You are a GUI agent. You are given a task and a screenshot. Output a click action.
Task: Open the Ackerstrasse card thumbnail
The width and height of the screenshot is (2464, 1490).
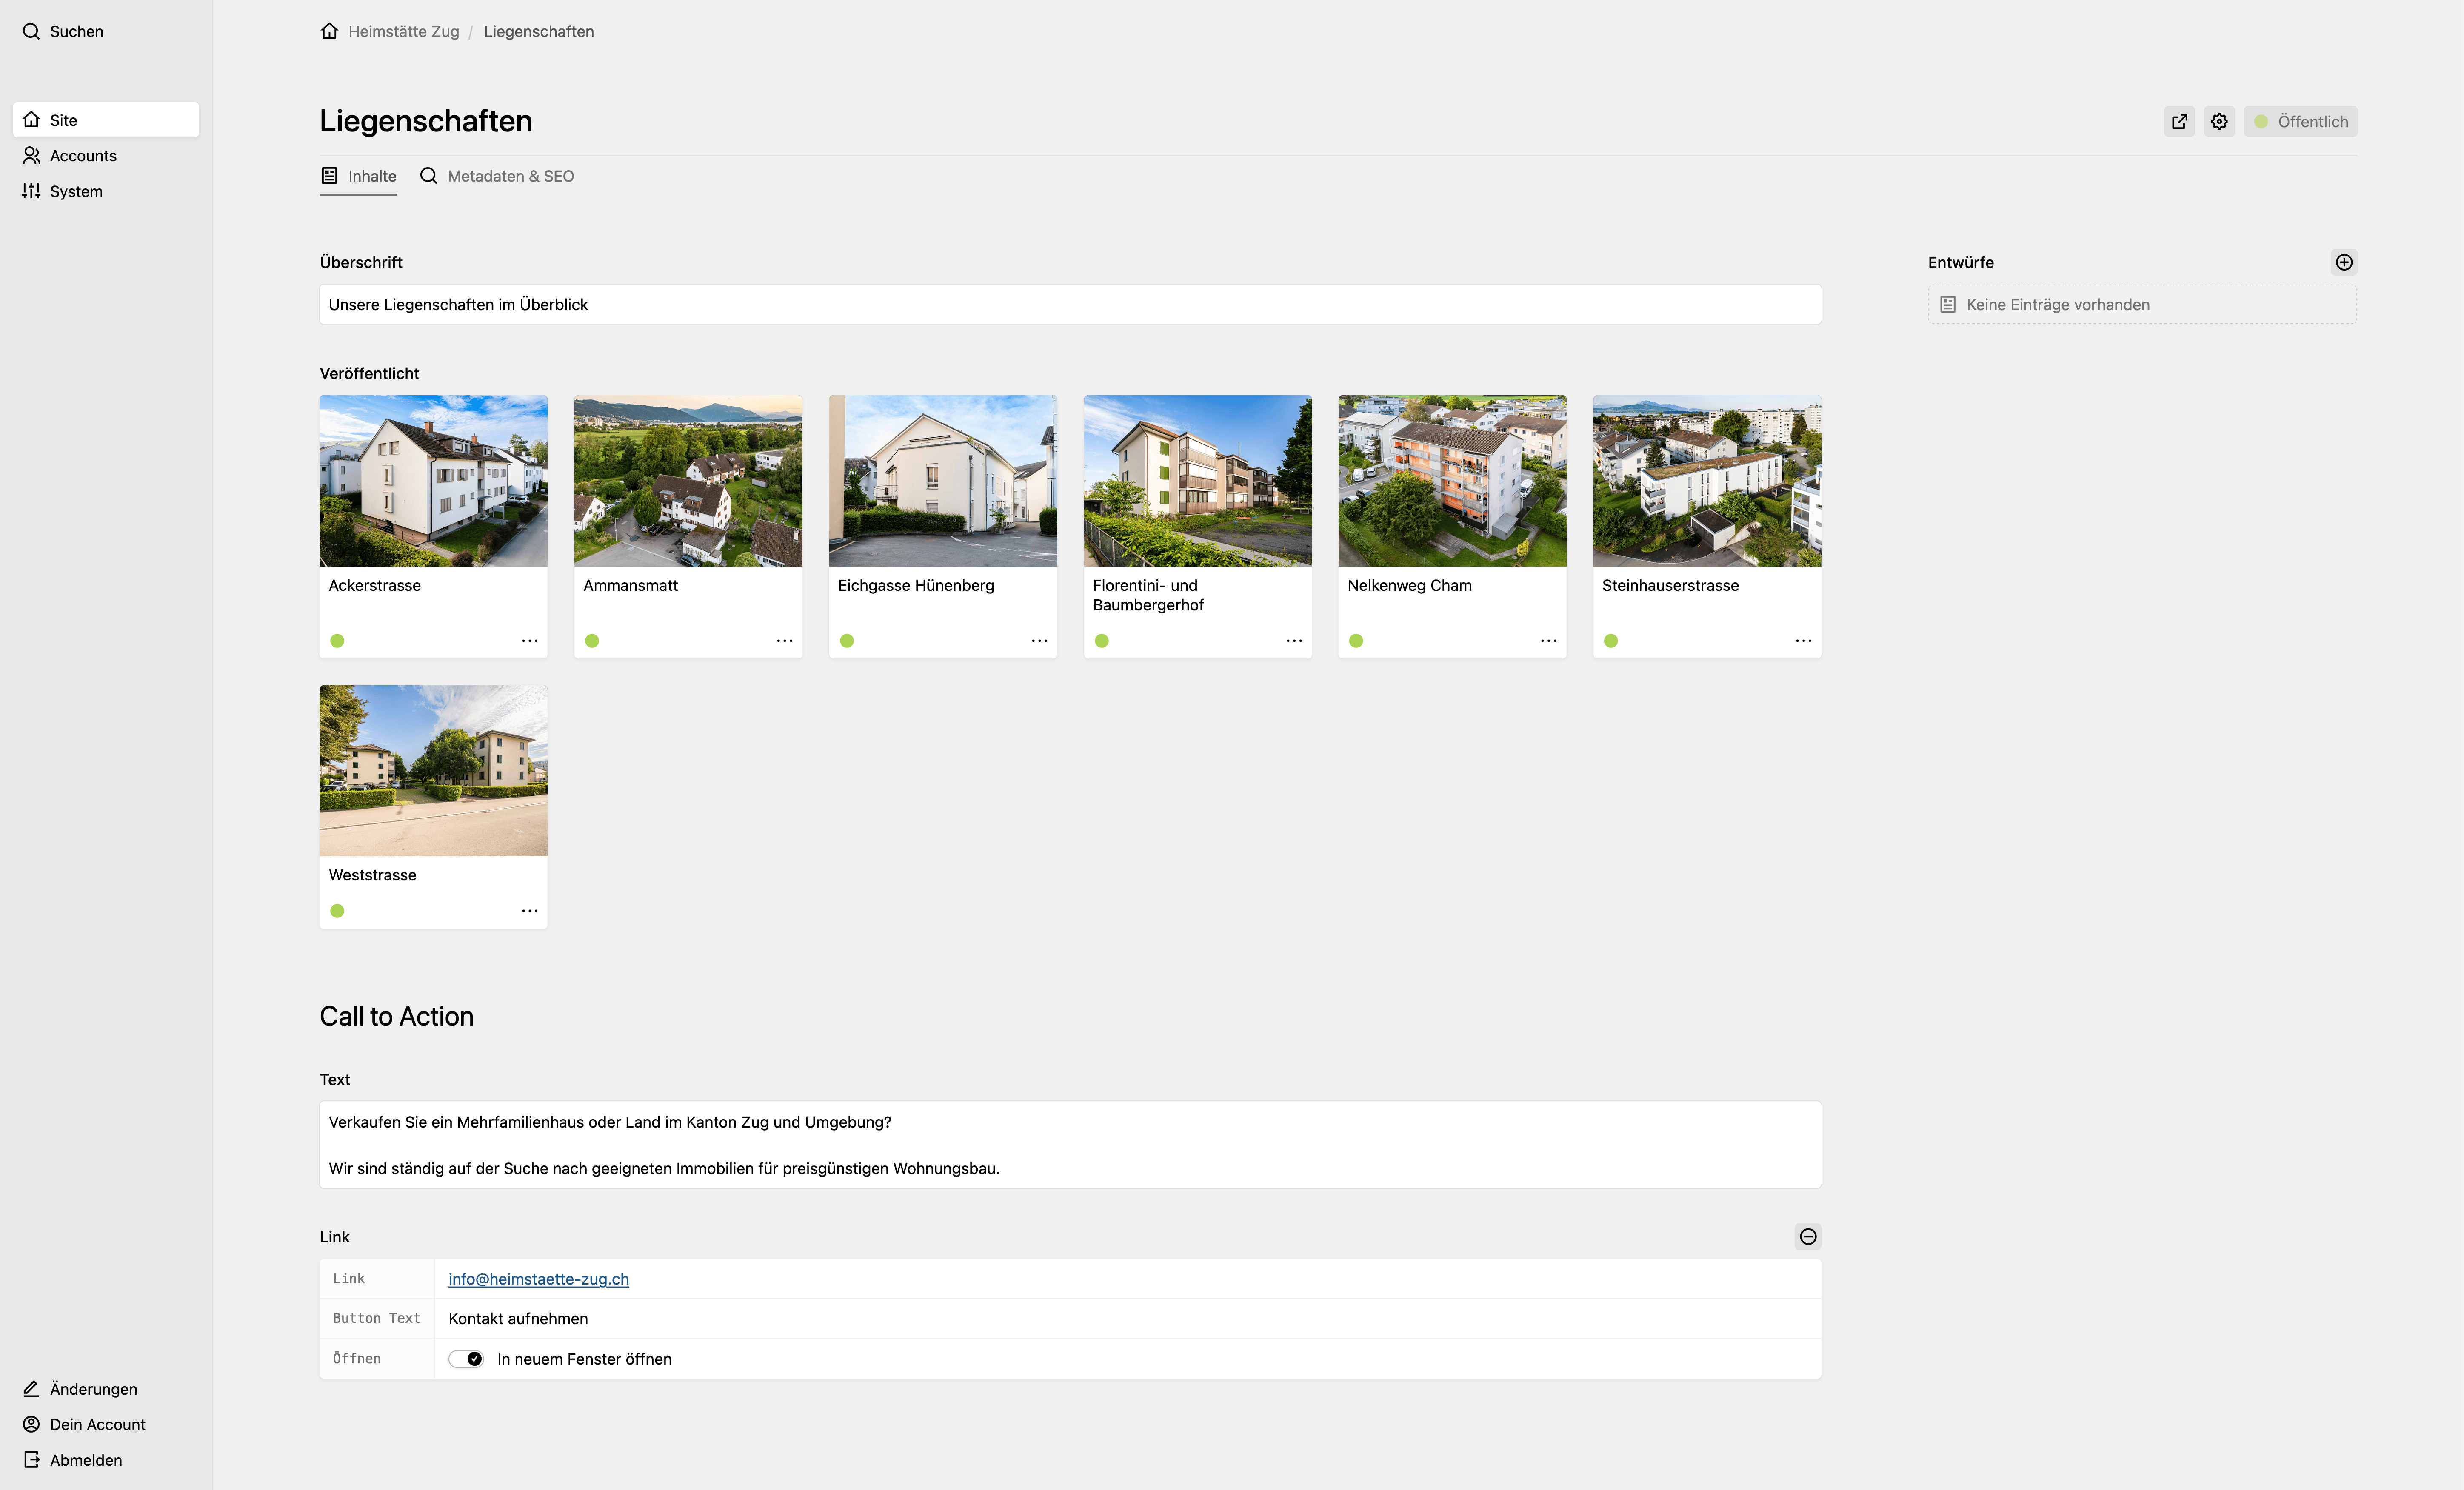(x=433, y=481)
